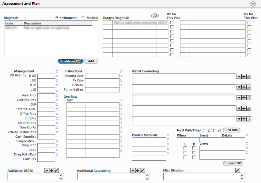This screenshot has height=183, width=261.
Task: Open Additional MDM dropdown arrow
Action: (47, 170)
